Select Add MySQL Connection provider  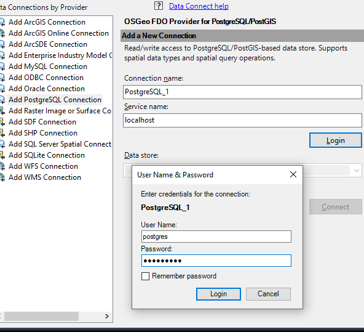48,67
